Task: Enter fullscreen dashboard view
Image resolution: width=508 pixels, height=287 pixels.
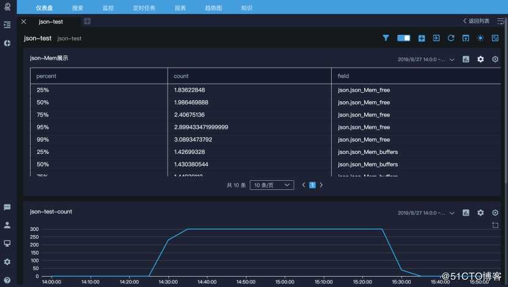Action: pyautogui.click(x=495, y=38)
